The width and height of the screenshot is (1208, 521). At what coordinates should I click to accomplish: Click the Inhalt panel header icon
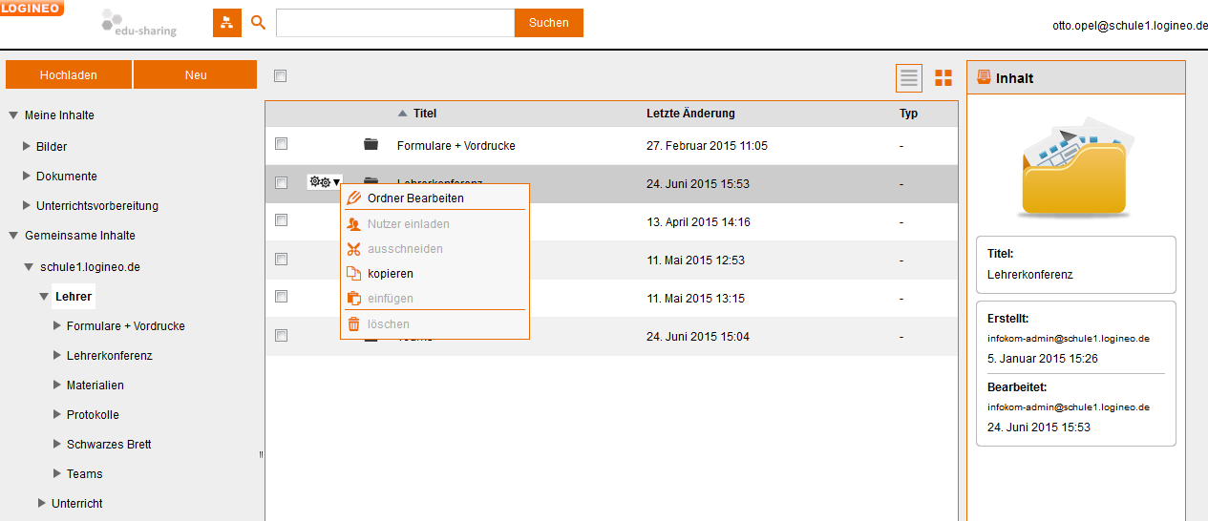984,78
